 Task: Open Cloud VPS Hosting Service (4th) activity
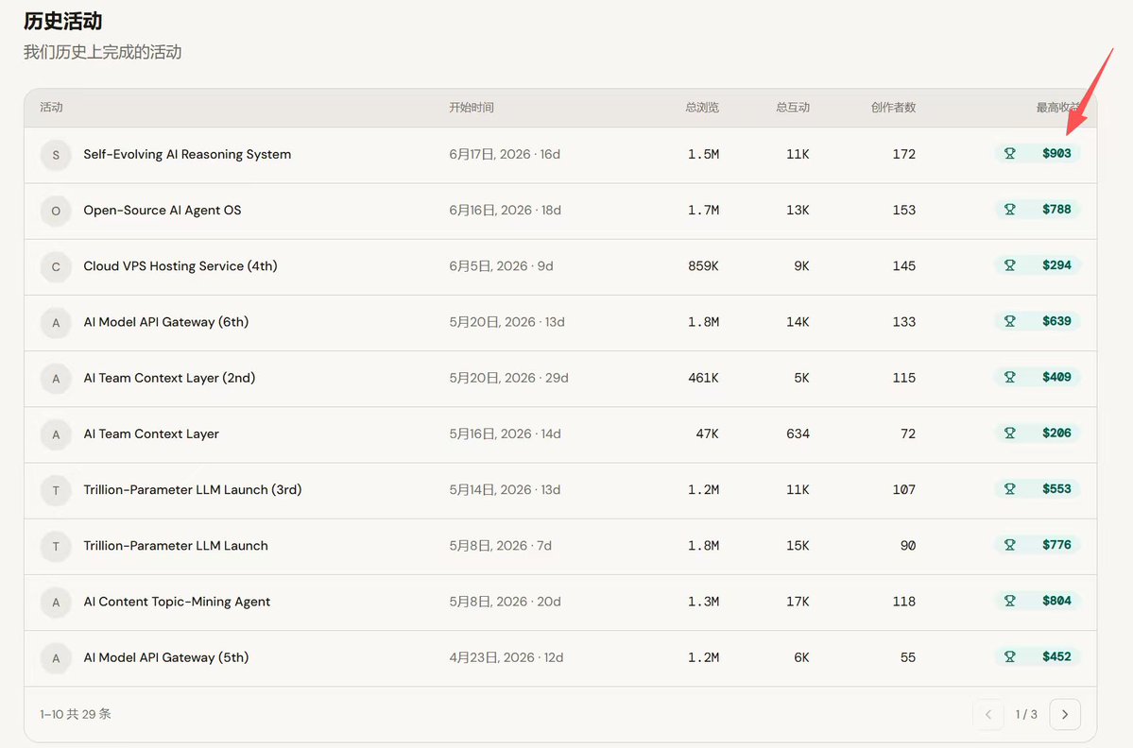180,266
